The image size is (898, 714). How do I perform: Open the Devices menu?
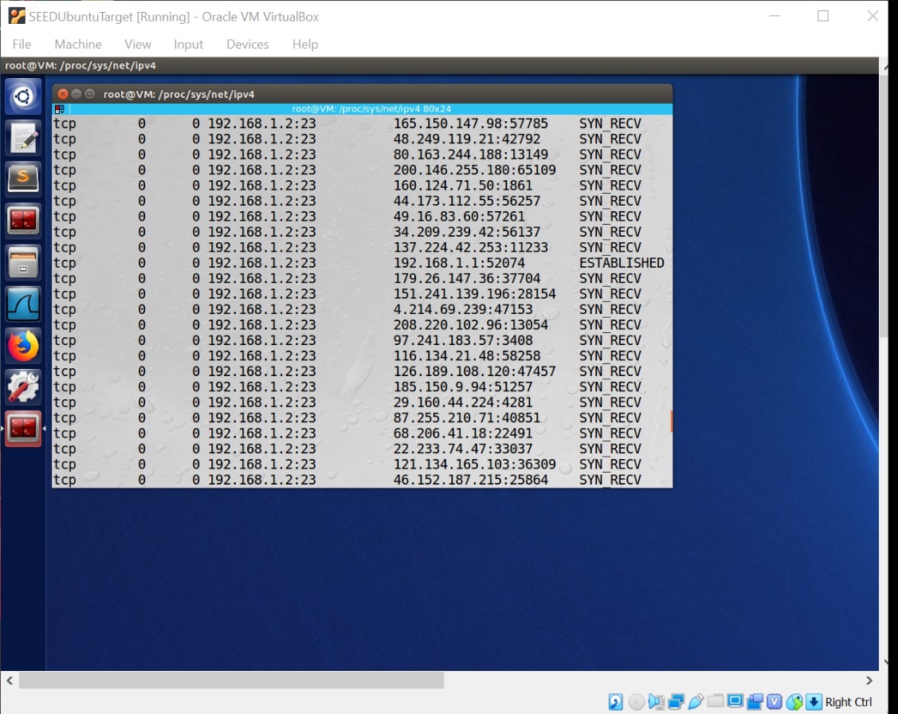pyautogui.click(x=247, y=44)
